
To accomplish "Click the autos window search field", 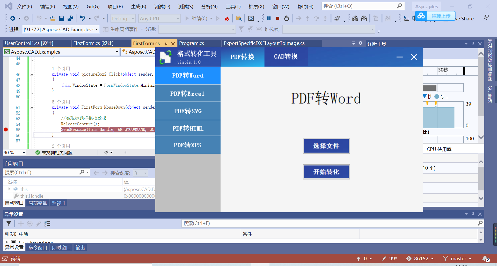I will click(x=47, y=172).
